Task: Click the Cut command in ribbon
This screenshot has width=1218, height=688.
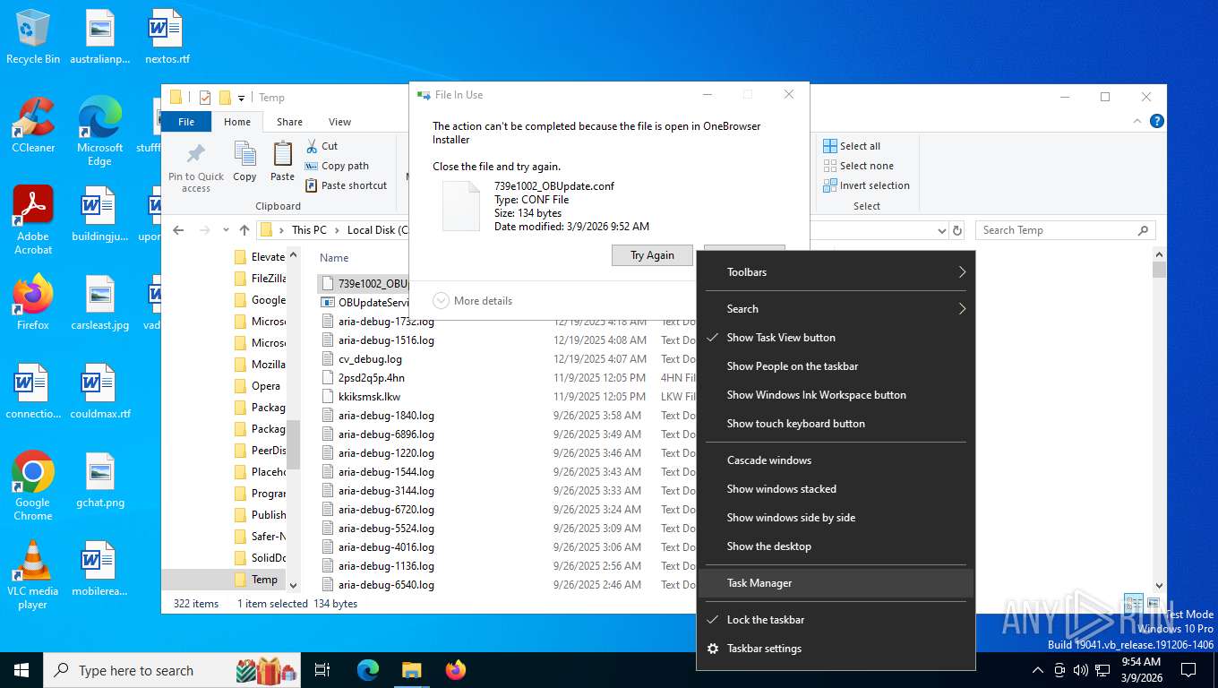Action: 322,146
